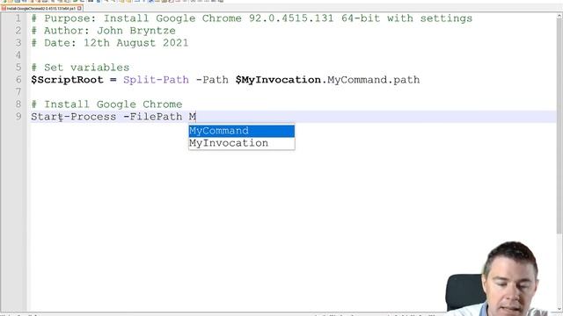The image size is (563, 316).
Task: Click line number 4 in the margin
Action: [x=18, y=54]
